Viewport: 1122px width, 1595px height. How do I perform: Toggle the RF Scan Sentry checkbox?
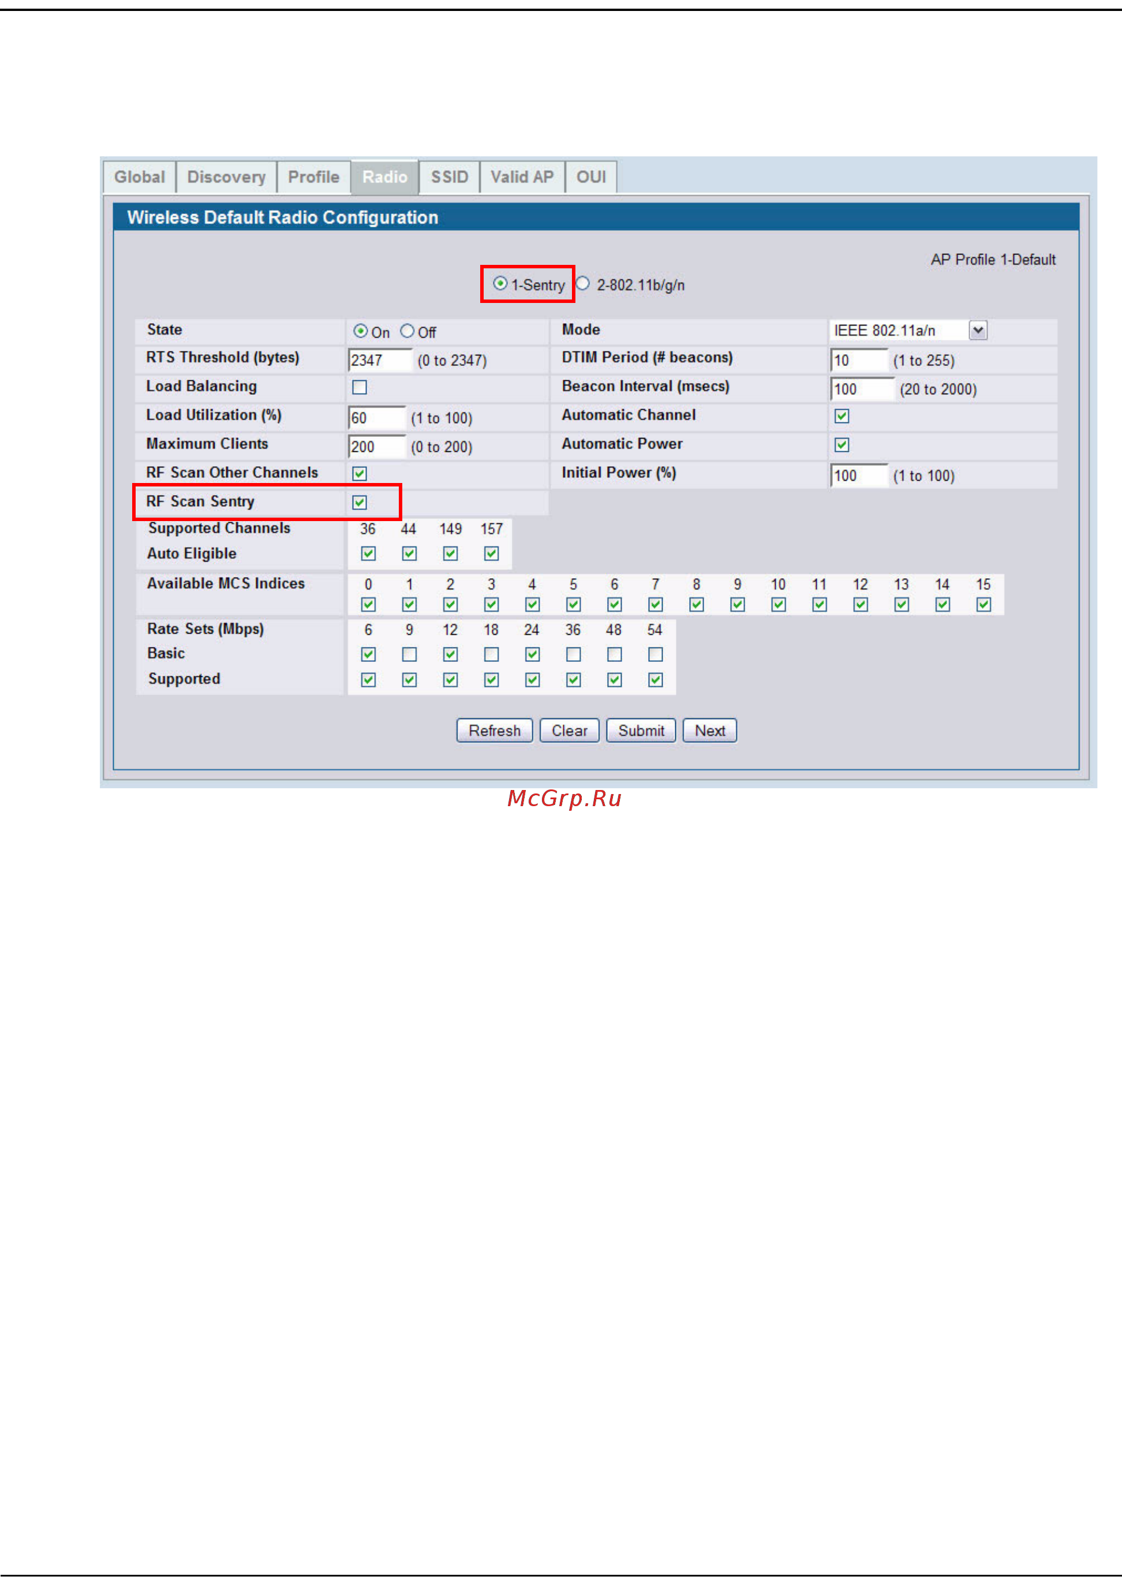359,502
